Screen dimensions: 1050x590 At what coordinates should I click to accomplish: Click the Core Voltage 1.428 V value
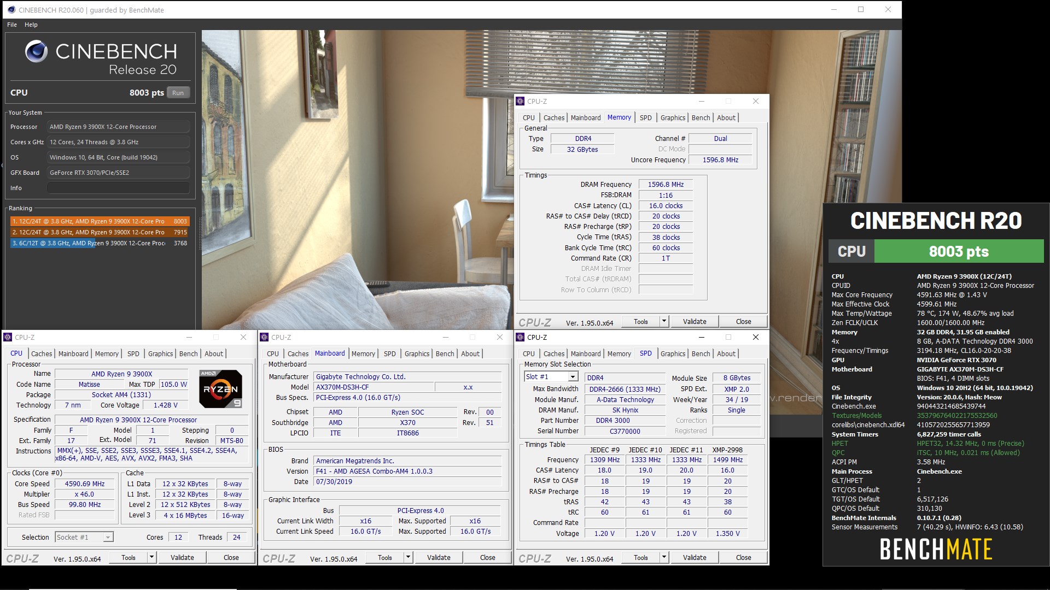pos(165,405)
